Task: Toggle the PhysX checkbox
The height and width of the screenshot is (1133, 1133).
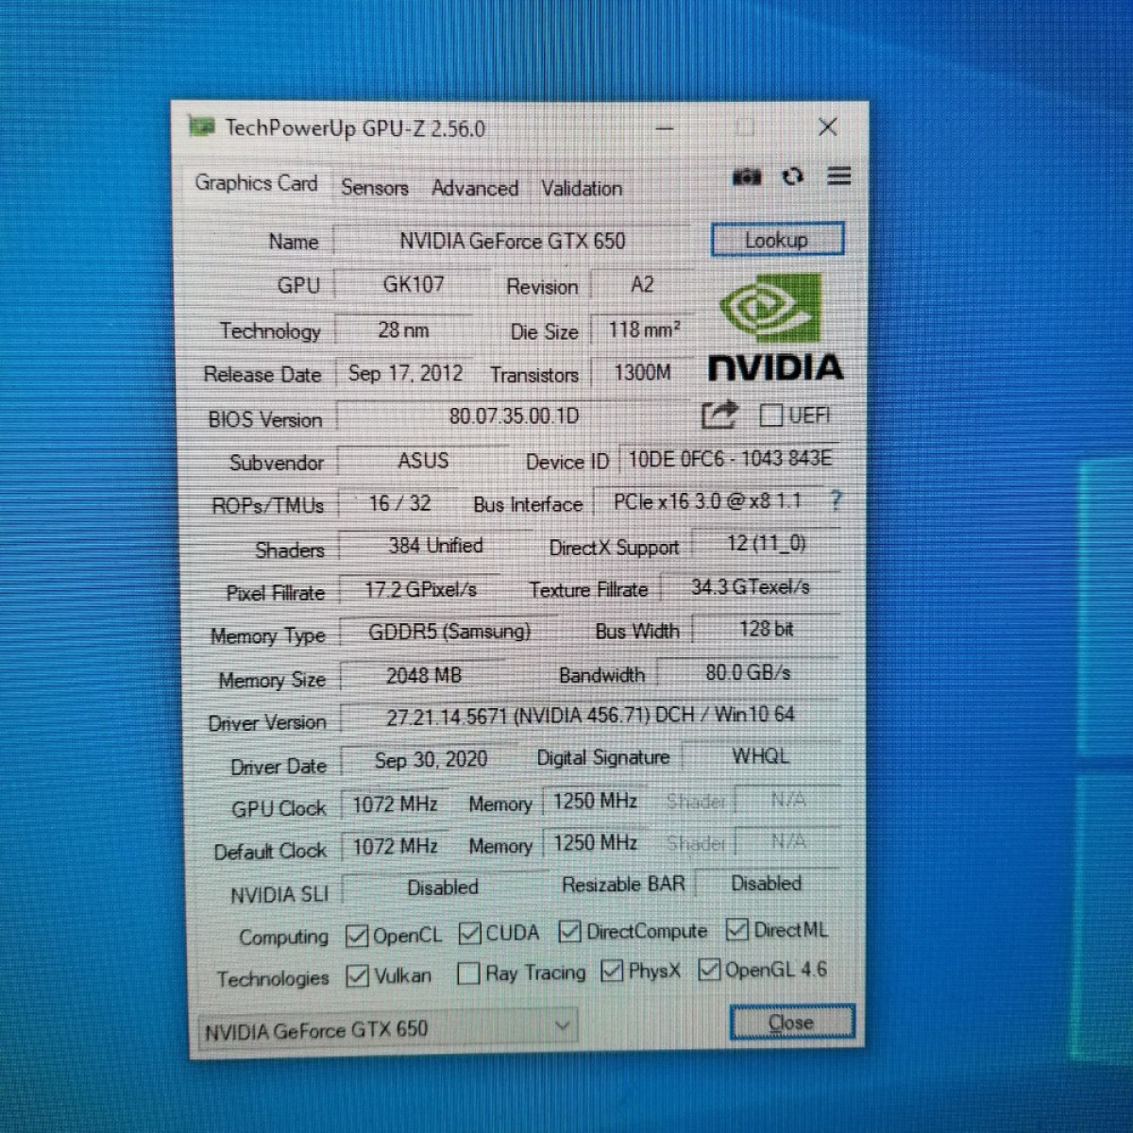Action: 612,971
